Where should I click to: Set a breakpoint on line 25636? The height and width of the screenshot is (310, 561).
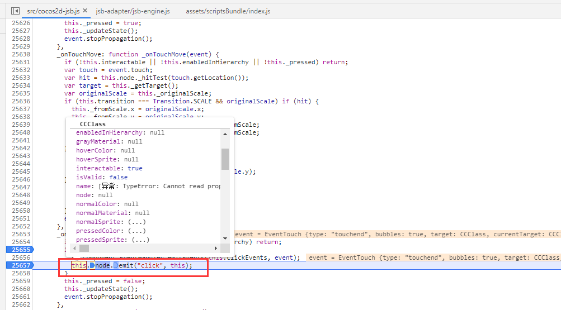tap(21, 101)
